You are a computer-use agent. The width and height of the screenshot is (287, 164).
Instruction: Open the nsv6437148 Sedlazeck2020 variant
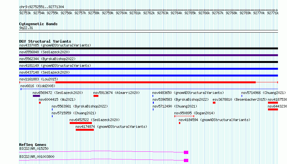(x=45, y=72)
